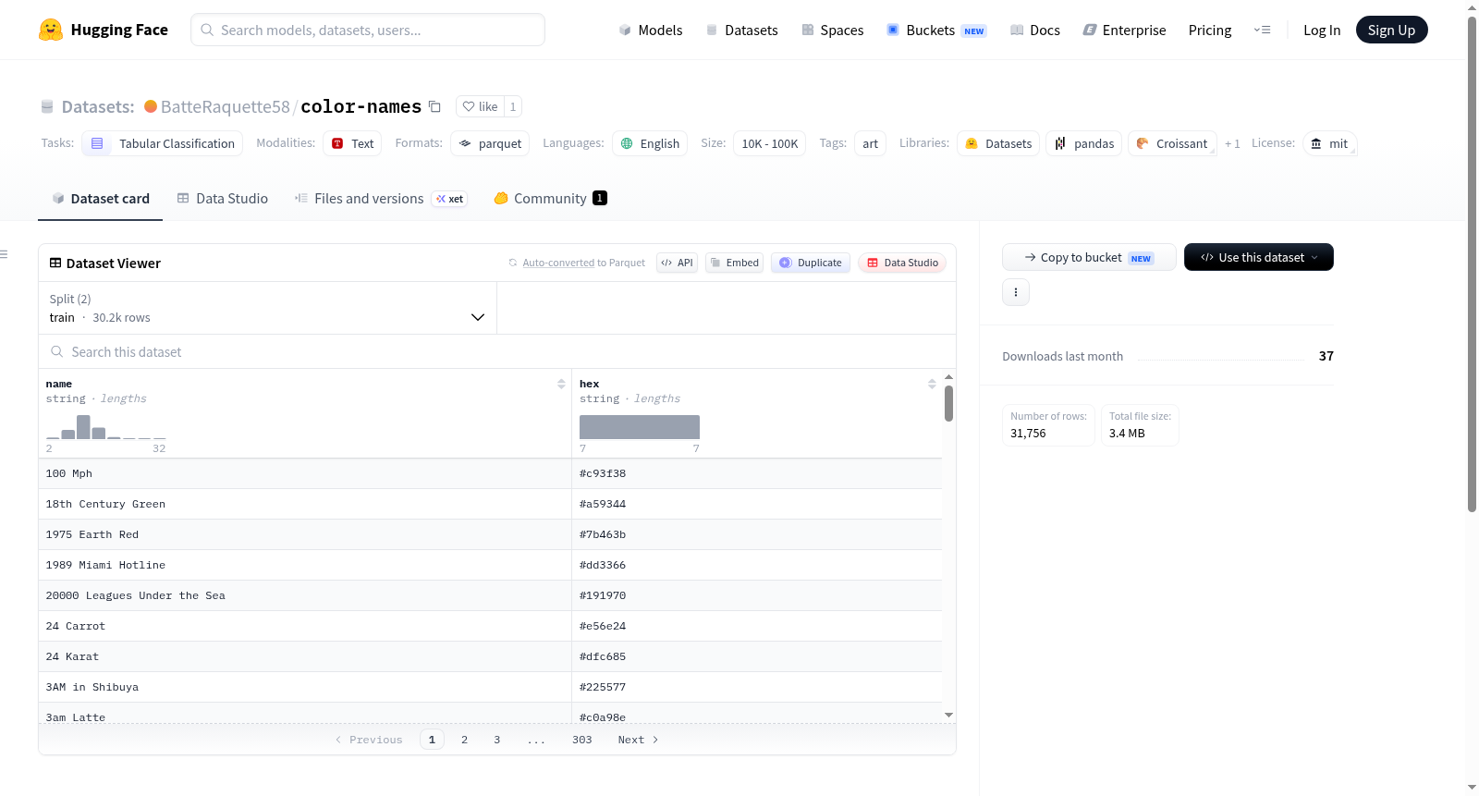Go to Models in navigation
The image size is (1479, 796).
[x=651, y=30]
